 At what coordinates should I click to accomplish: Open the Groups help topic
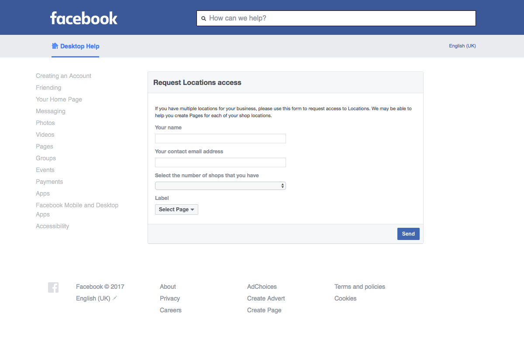(x=46, y=158)
